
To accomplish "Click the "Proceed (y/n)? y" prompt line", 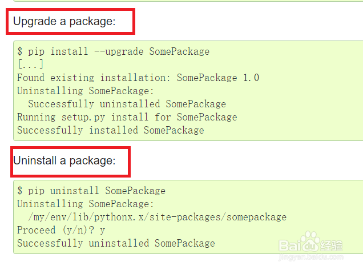I will coord(61,230).
